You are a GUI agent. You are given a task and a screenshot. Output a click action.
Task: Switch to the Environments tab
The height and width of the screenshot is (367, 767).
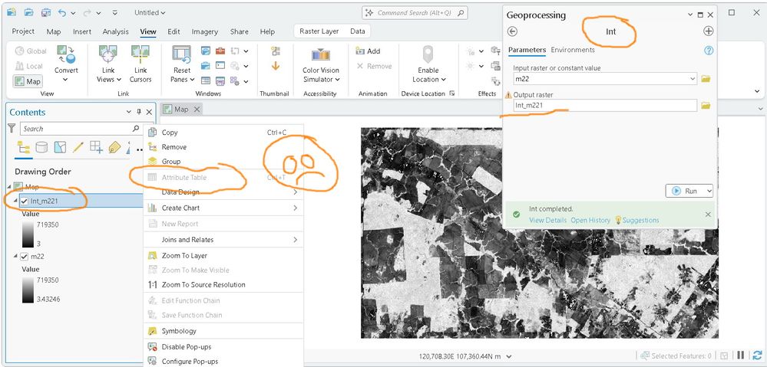(x=573, y=50)
